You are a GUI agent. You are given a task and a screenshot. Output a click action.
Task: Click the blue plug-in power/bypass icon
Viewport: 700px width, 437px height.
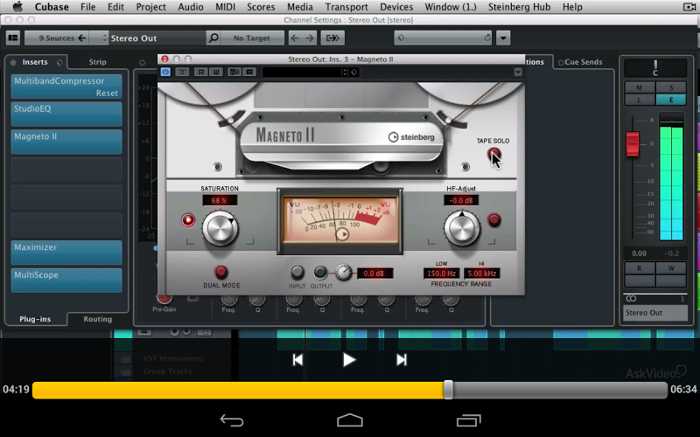[166, 72]
